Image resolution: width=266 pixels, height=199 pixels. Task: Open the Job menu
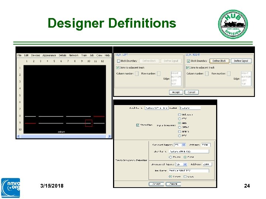92,55
